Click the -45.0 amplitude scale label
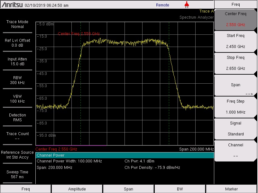The width and height of the screenshot is (258, 193). pos(42,74)
